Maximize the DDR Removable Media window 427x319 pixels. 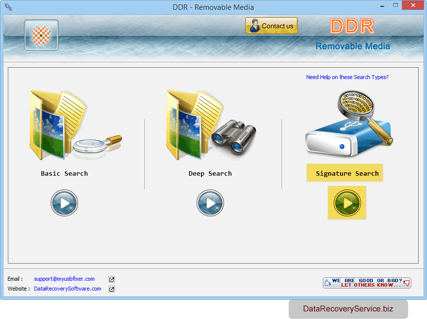396,5
